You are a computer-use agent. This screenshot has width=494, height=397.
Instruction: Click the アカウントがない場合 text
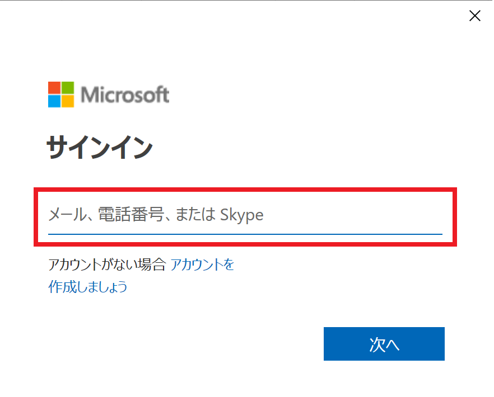point(107,264)
